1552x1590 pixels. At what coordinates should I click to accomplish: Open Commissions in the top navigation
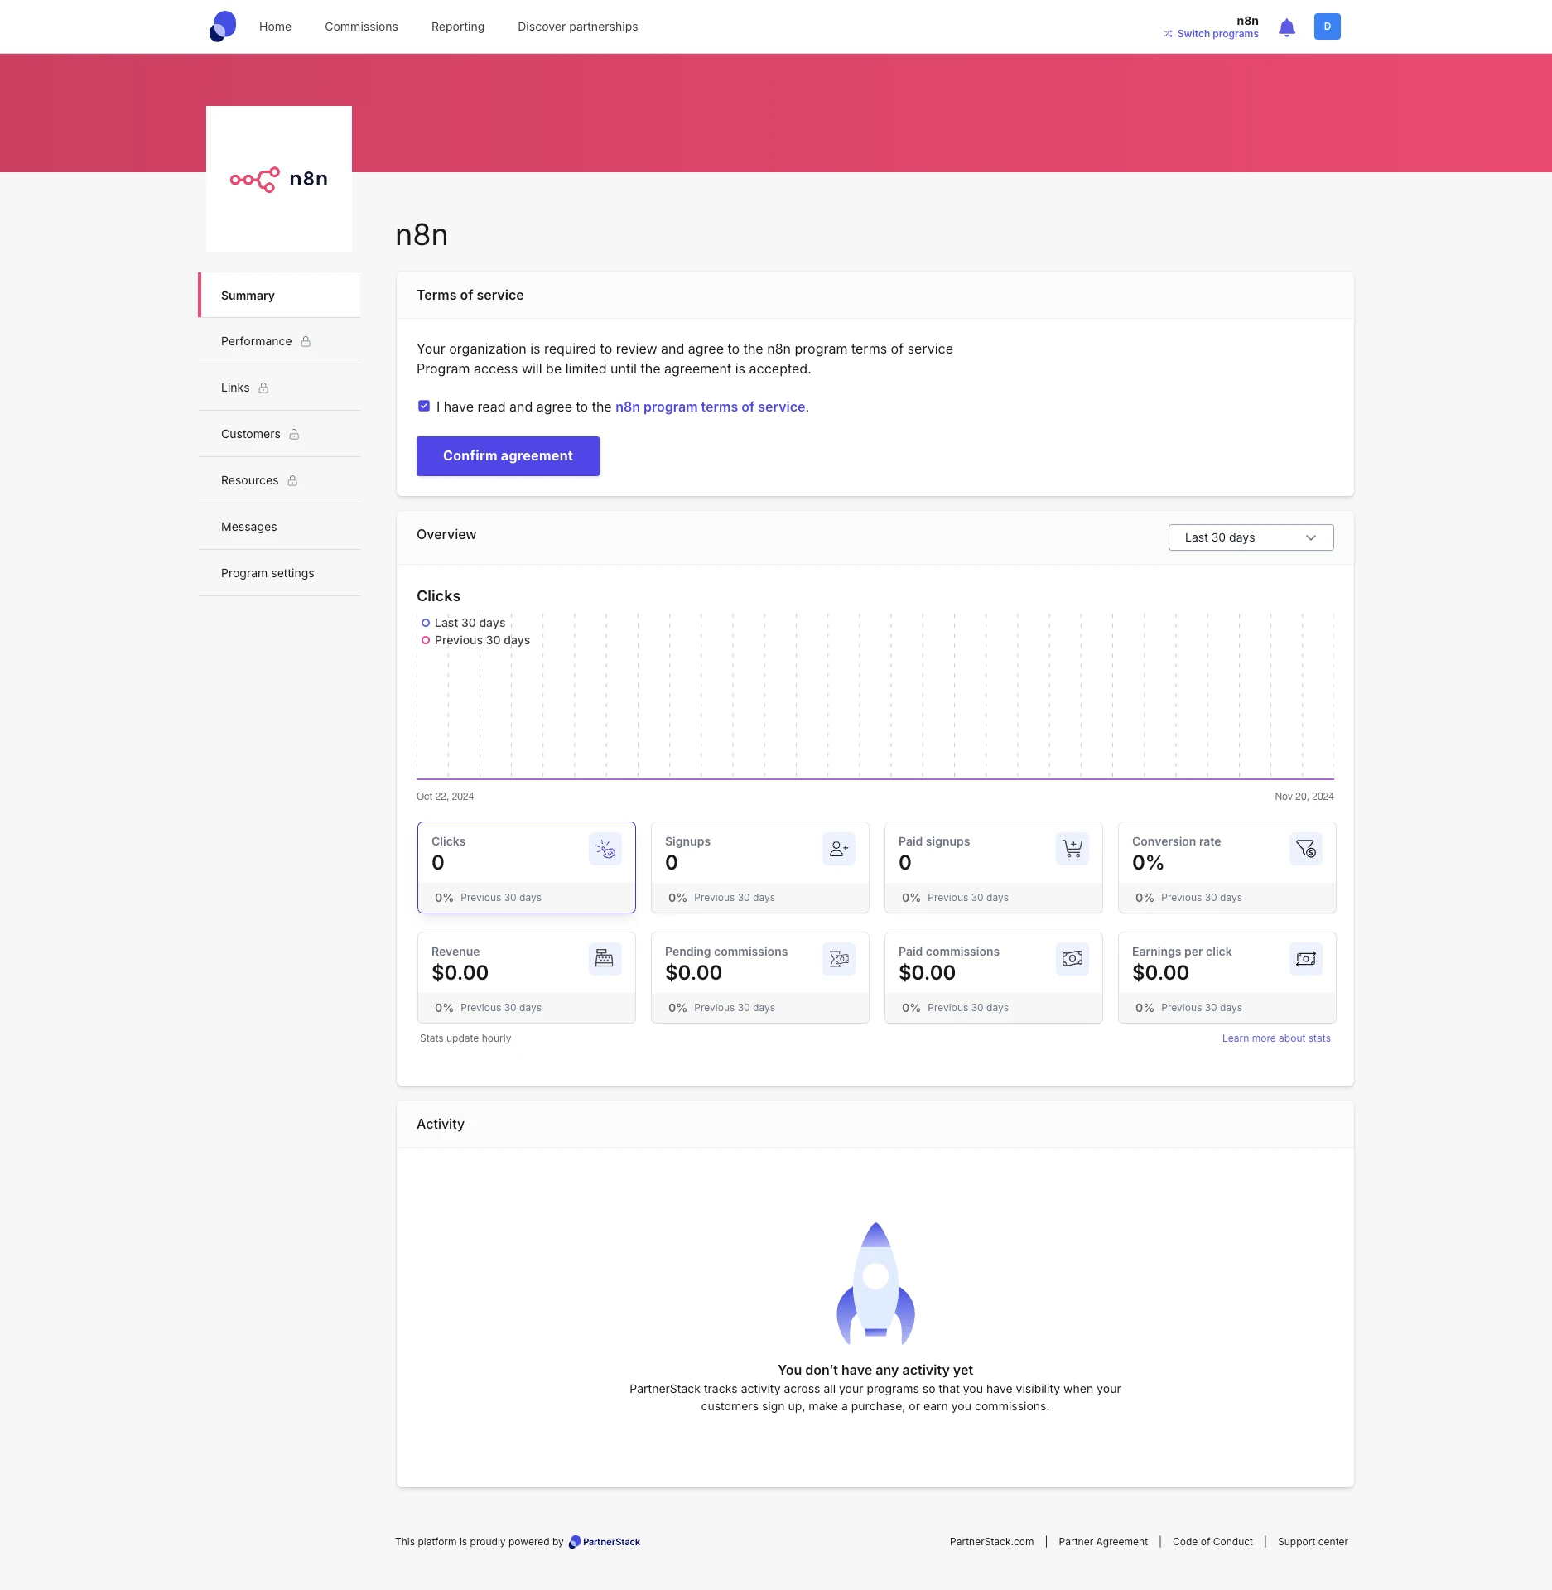coord(361,26)
